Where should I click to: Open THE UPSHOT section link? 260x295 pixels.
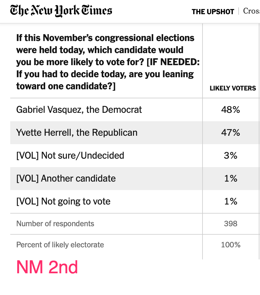click(x=213, y=12)
